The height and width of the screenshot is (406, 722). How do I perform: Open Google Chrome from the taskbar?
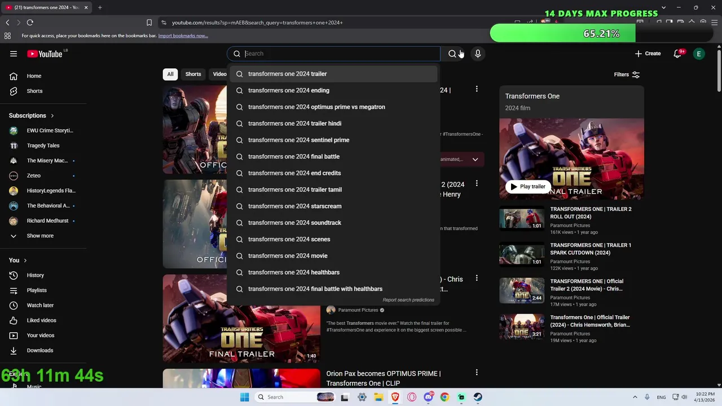[x=444, y=397]
